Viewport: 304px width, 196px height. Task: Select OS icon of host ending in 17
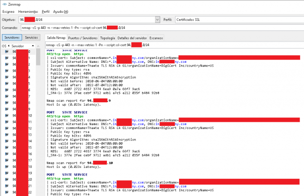pyautogui.click(x=7, y=160)
